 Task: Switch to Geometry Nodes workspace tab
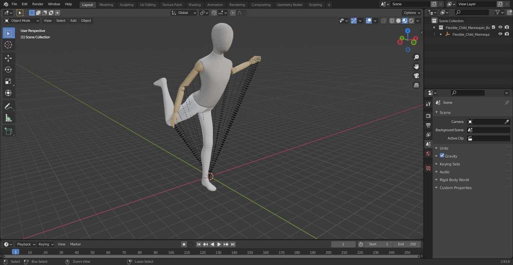click(x=290, y=5)
